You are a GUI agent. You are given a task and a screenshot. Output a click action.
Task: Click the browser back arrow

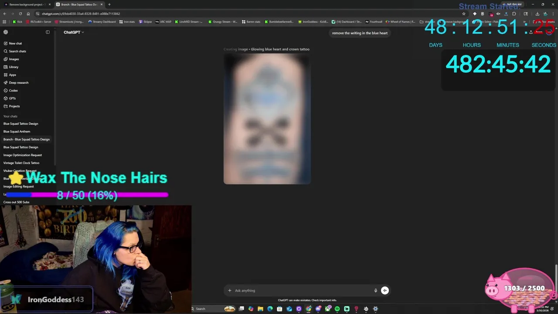coord(5,14)
